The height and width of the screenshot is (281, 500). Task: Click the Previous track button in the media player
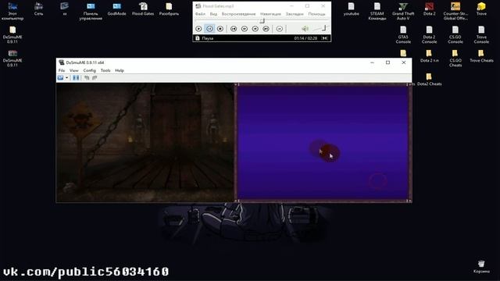click(234, 29)
